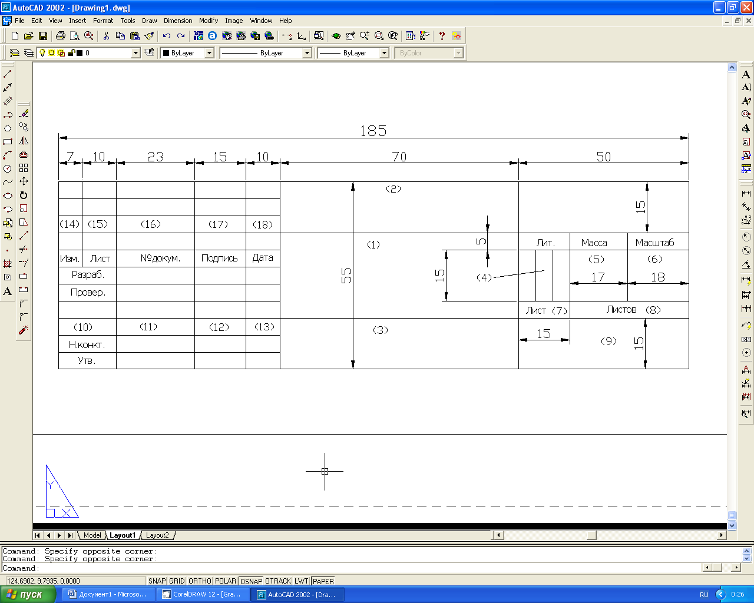Click the coordinates readout 124.6902, 9.7935
Image resolution: width=754 pixels, height=603 pixels.
click(74, 581)
